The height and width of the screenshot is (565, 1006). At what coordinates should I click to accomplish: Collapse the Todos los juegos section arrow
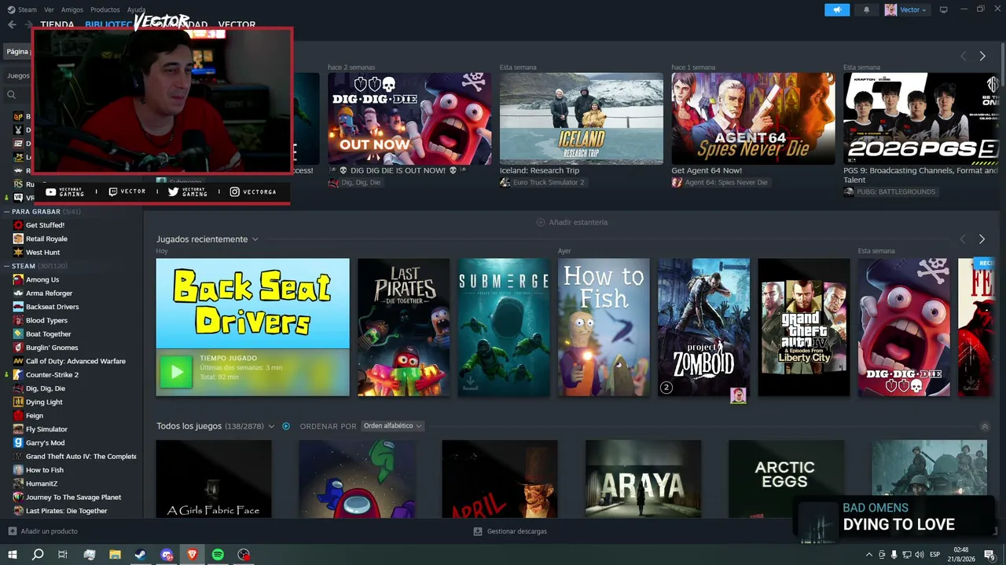point(985,426)
